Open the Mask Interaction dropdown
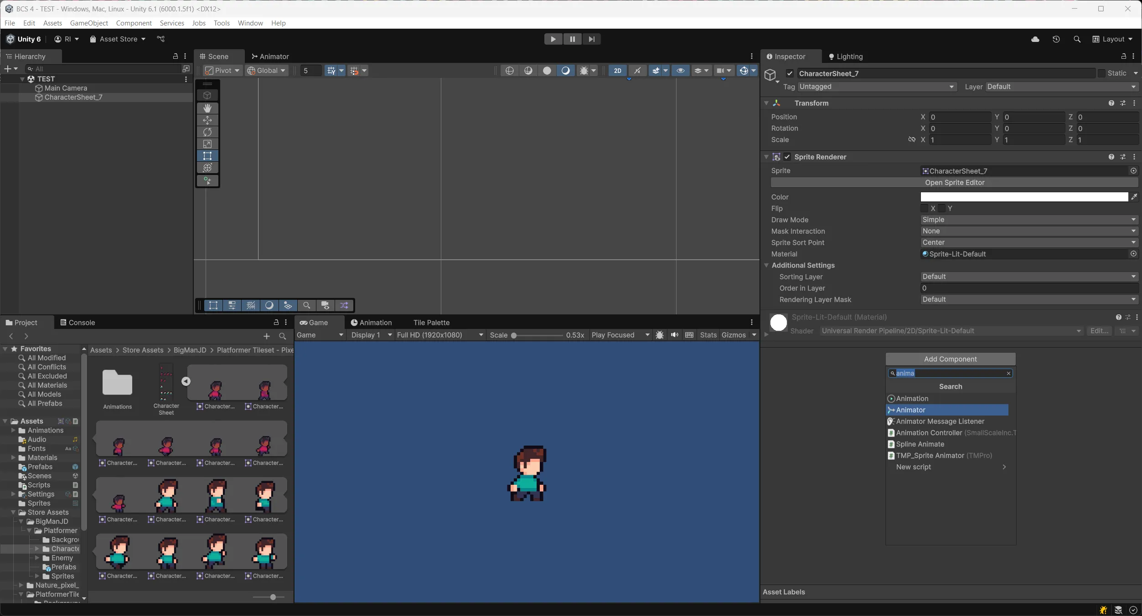The height and width of the screenshot is (616, 1142). (x=1029, y=231)
